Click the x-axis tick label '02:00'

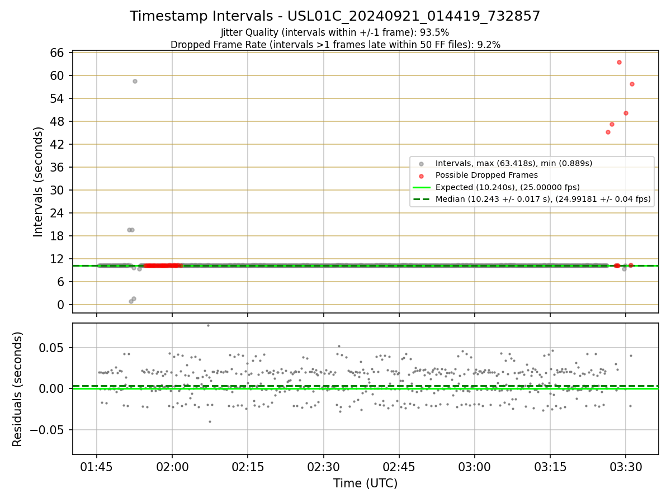[x=172, y=468]
